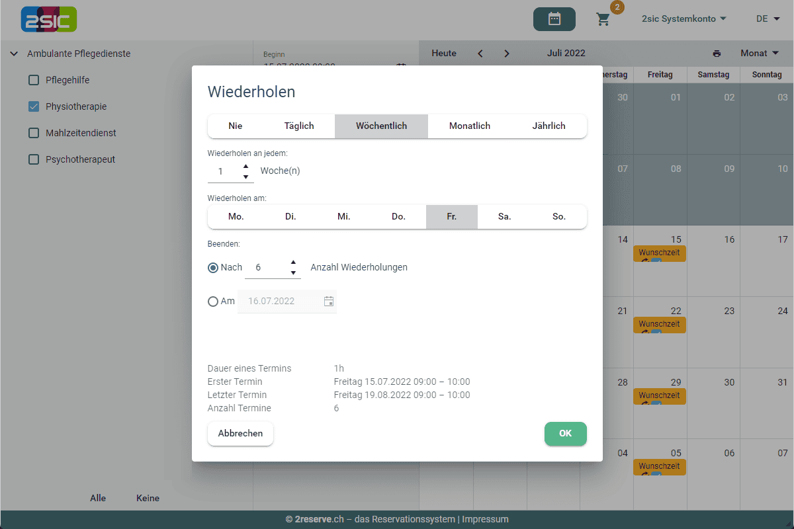The image size is (794, 529).
Task: Go to previous month with left chevron
Action: pyautogui.click(x=480, y=54)
